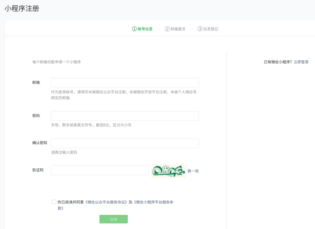This screenshot has height=229, width=315.
Task: Click the text 已有微信小程序?
Action: [278, 62]
